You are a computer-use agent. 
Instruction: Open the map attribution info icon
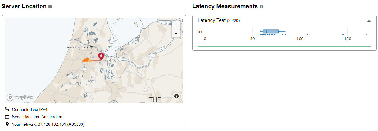[x=177, y=96]
